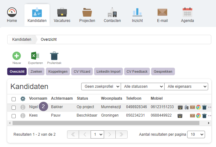Open the Geen zoekprofiel dropdown

(101, 87)
